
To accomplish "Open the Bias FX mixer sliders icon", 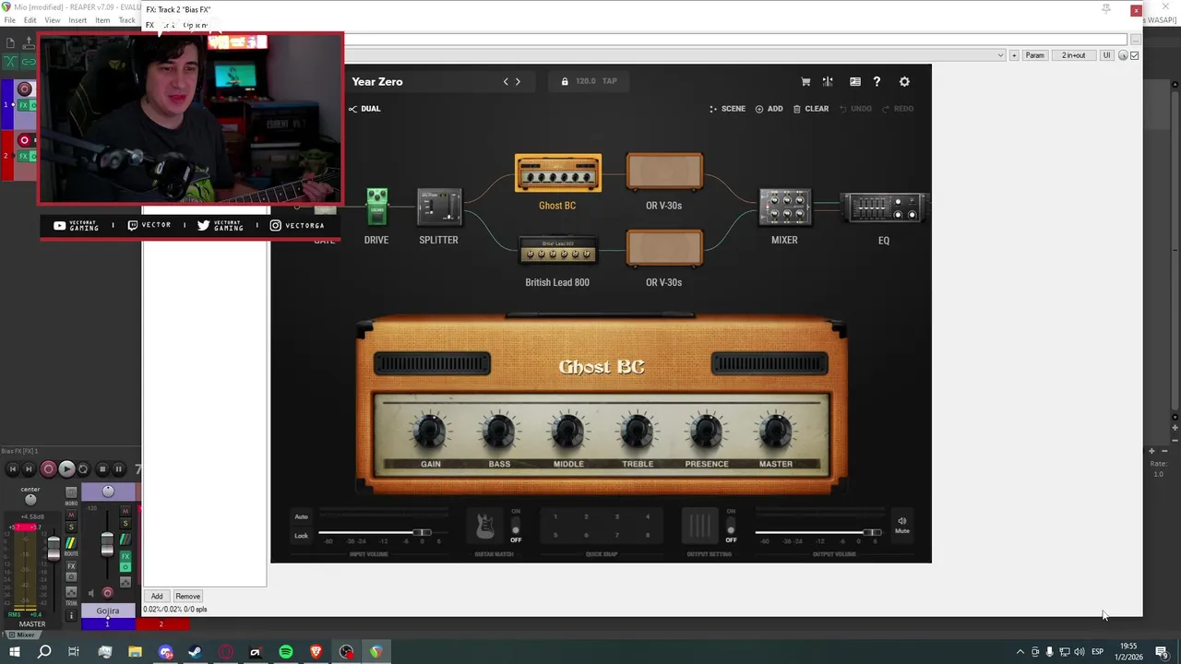I will point(828,81).
